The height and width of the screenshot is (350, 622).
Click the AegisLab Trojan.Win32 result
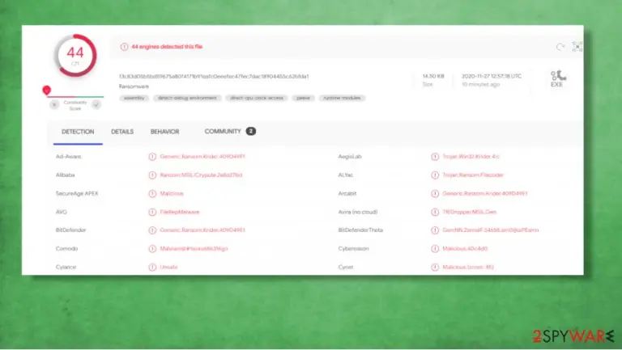(x=471, y=157)
